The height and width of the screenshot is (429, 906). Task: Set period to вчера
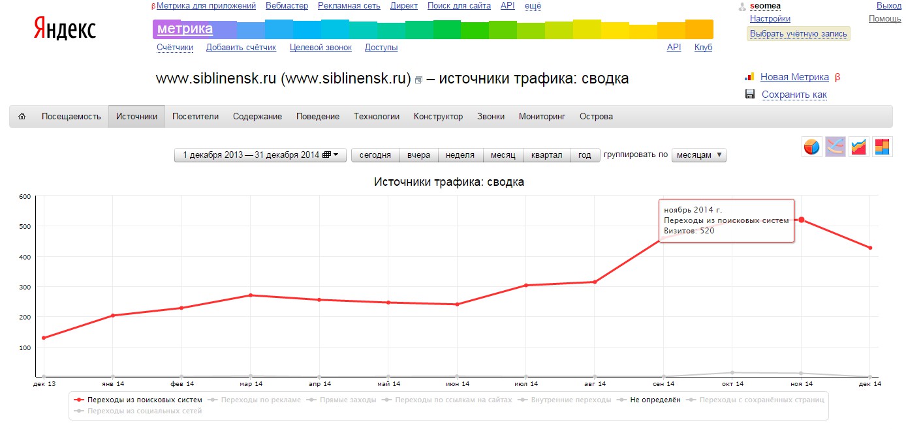[418, 155]
